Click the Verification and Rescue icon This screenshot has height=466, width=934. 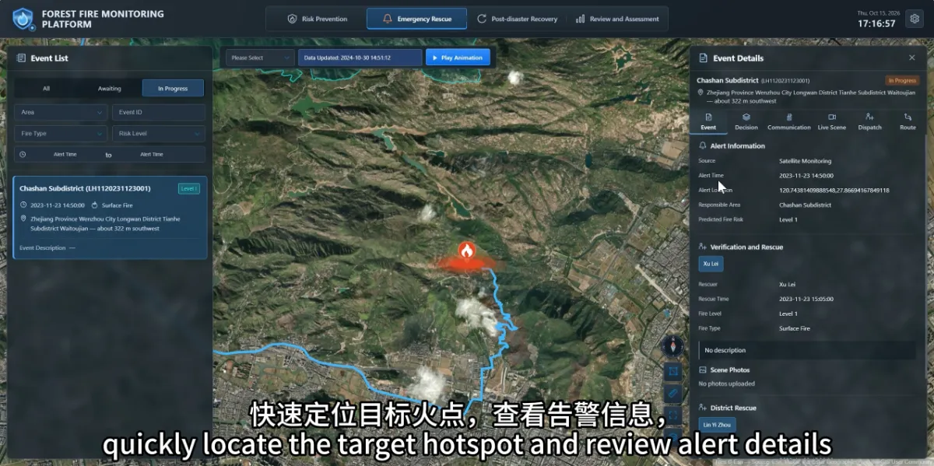tap(703, 247)
